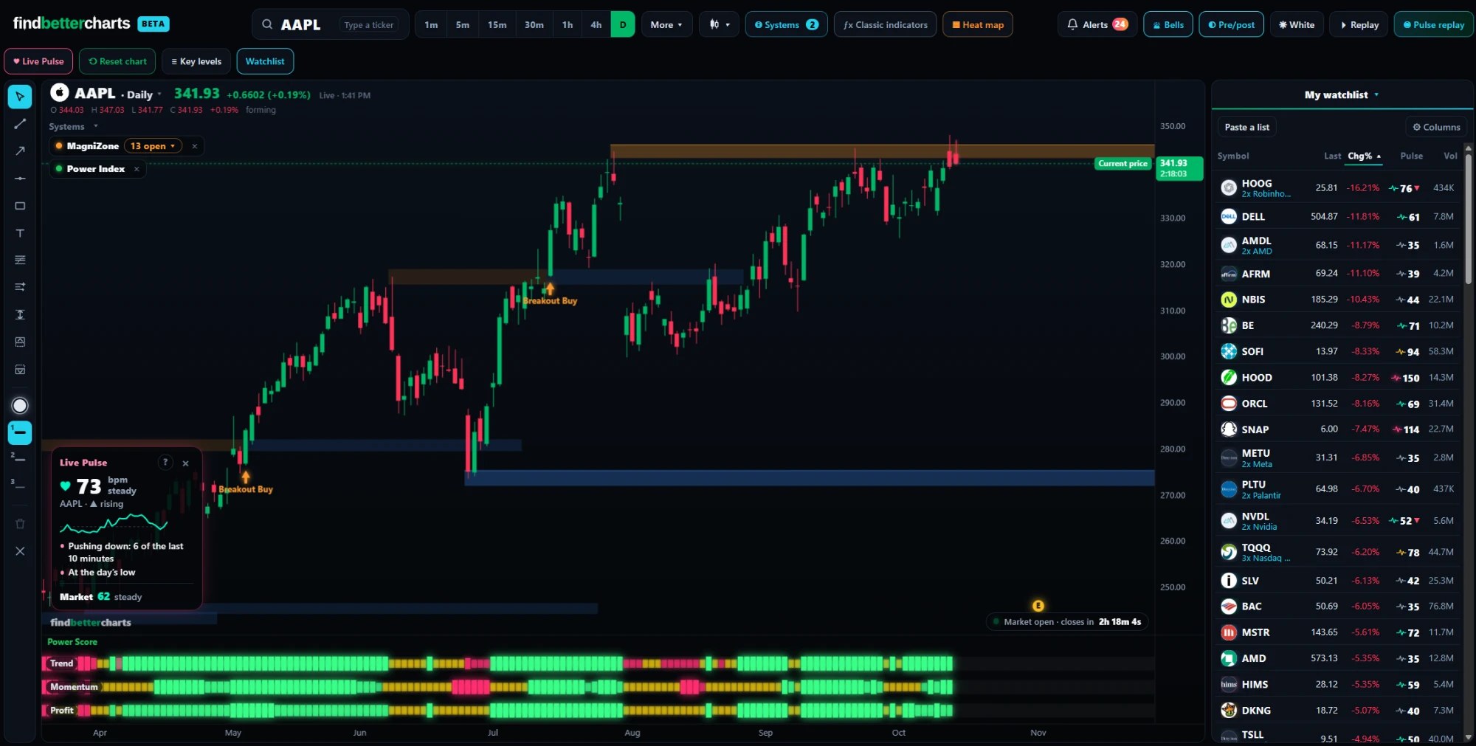Screen dimensions: 1476x746
Task: Click the earnings marker on the chart
Action: (1038, 606)
